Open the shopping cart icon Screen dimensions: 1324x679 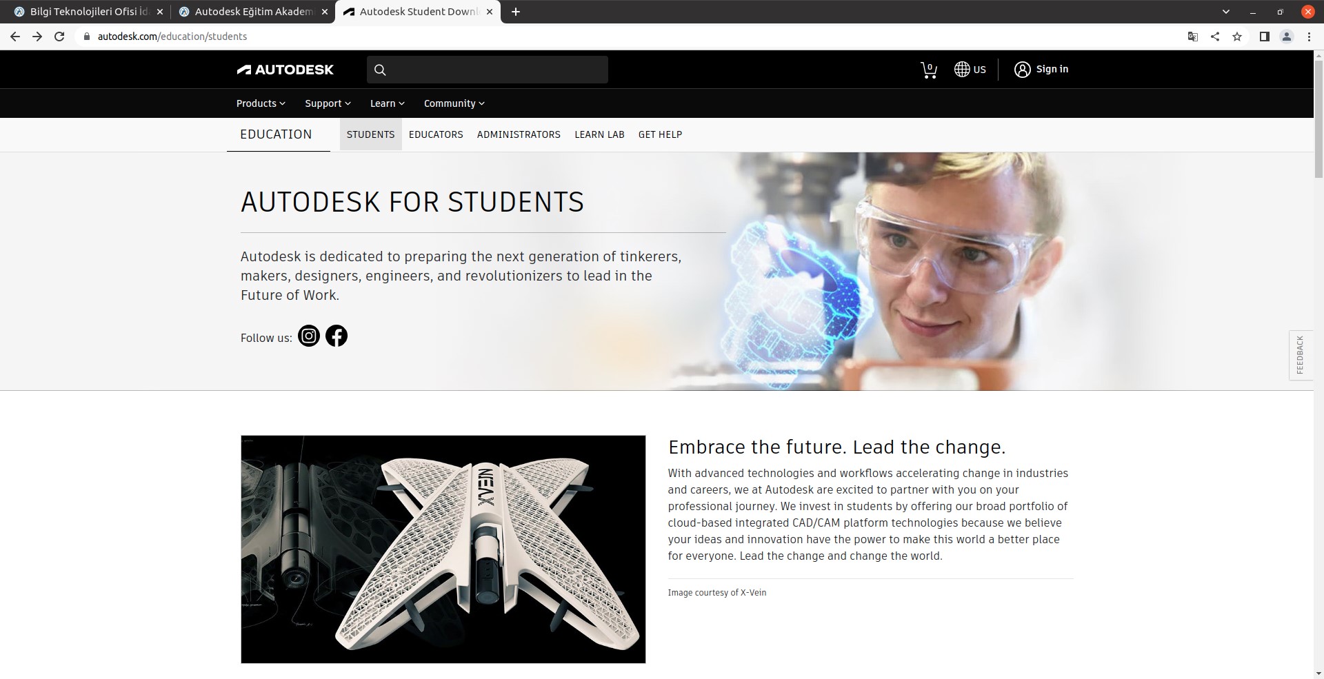click(x=929, y=70)
